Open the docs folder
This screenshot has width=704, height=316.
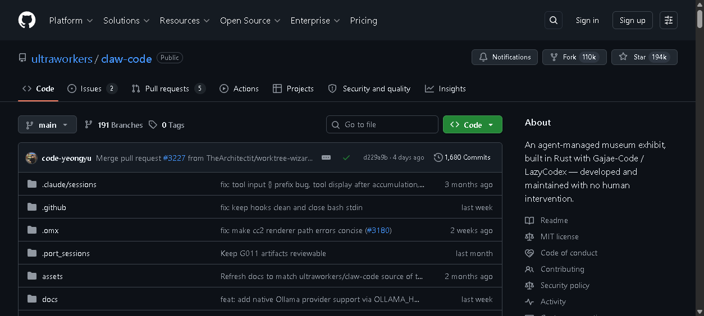50,299
